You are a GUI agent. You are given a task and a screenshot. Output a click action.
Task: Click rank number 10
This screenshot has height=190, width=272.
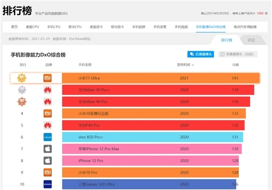click(x=22, y=184)
